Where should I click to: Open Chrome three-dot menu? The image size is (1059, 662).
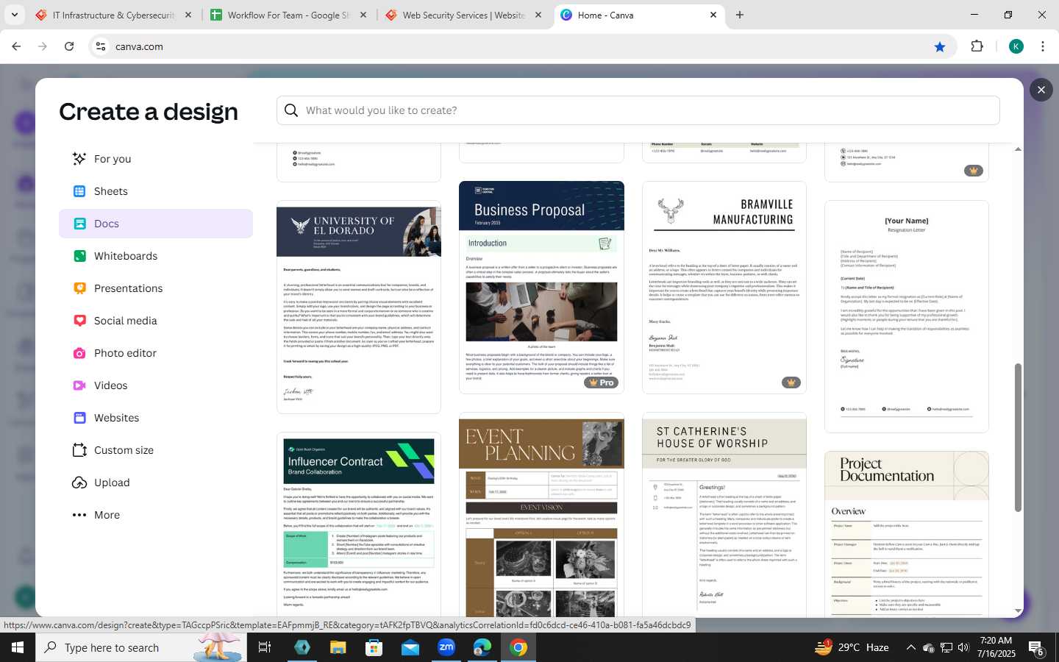(1043, 46)
